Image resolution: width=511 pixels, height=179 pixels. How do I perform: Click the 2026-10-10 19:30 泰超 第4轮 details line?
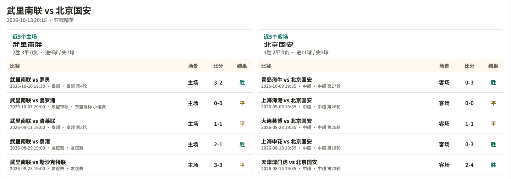click(48, 86)
